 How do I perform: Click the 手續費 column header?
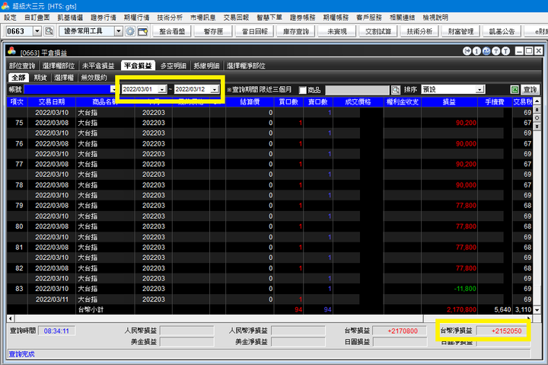click(x=495, y=102)
